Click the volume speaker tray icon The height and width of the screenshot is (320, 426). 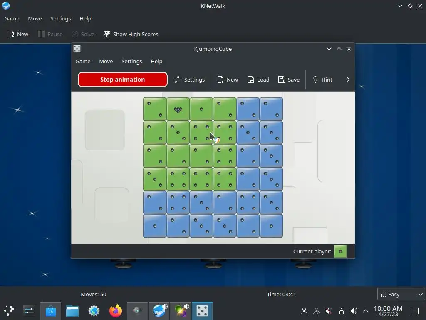click(x=354, y=311)
